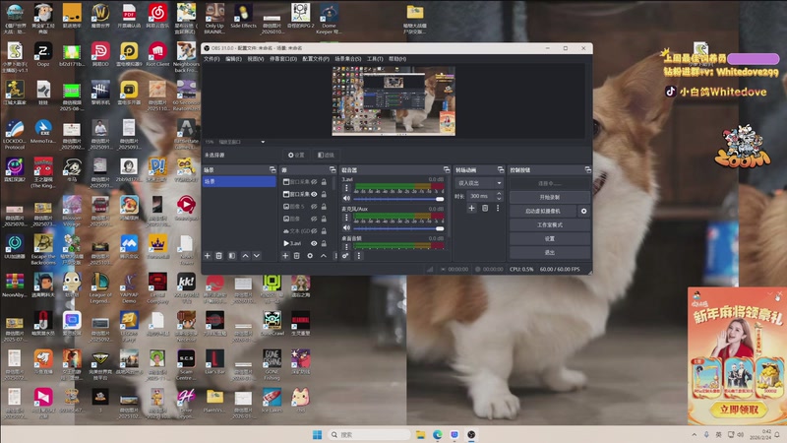The width and height of the screenshot is (787, 443).
Task: Open source properties gear in Sources panel
Action: [x=310, y=256]
